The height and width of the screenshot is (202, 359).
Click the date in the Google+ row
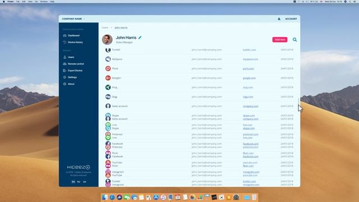[287, 78]
